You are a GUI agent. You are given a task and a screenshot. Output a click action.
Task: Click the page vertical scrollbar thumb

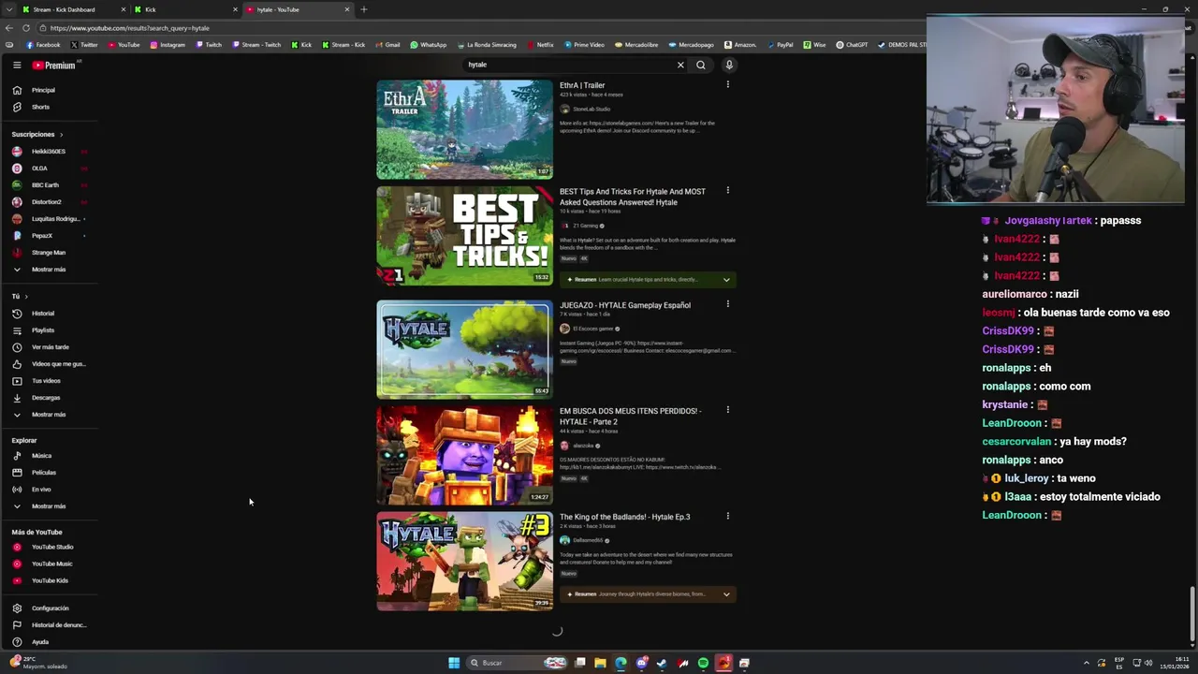click(1192, 614)
